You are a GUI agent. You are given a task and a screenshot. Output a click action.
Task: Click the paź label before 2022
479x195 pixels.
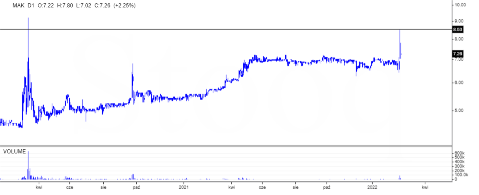pyautogui.click(x=327, y=187)
